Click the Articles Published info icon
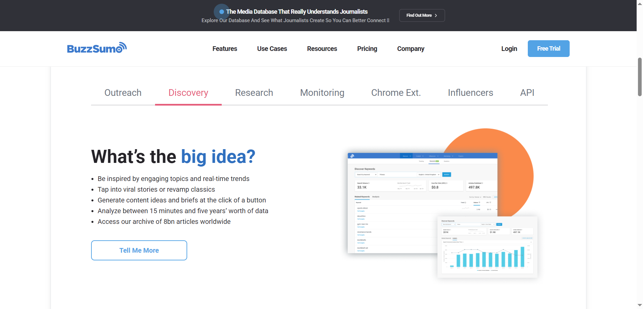This screenshot has width=643, height=309. click(x=482, y=183)
